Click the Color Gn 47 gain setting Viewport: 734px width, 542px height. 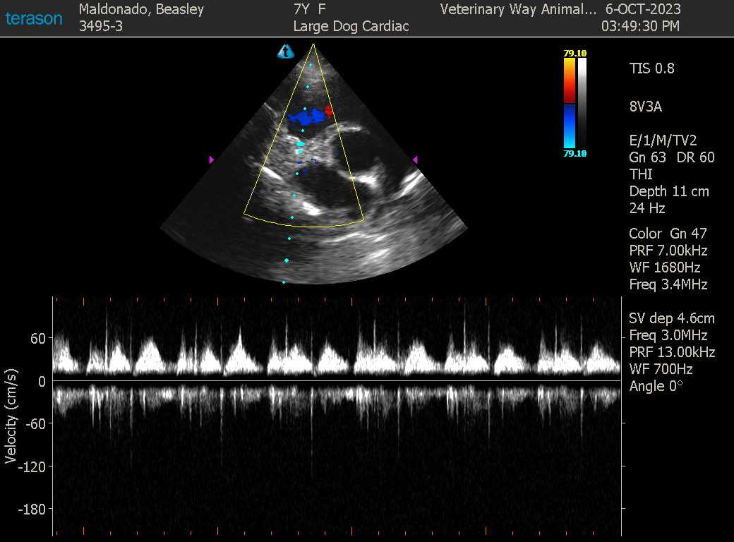[x=668, y=234]
